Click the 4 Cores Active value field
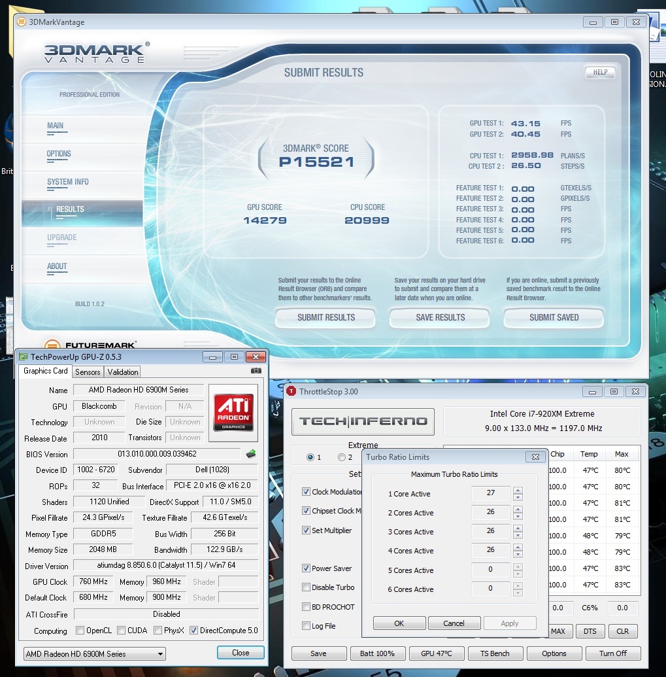 [x=490, y=551]
